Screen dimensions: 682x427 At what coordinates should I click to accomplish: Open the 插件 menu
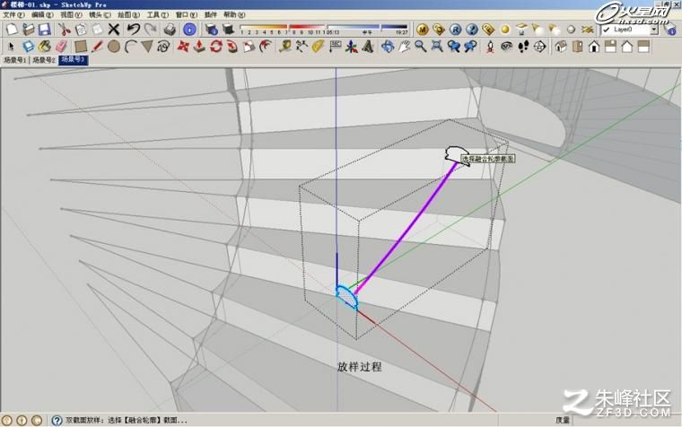[211, 14]
